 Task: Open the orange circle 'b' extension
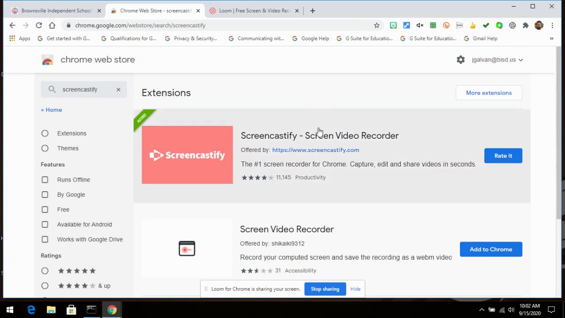click(446, 26)
